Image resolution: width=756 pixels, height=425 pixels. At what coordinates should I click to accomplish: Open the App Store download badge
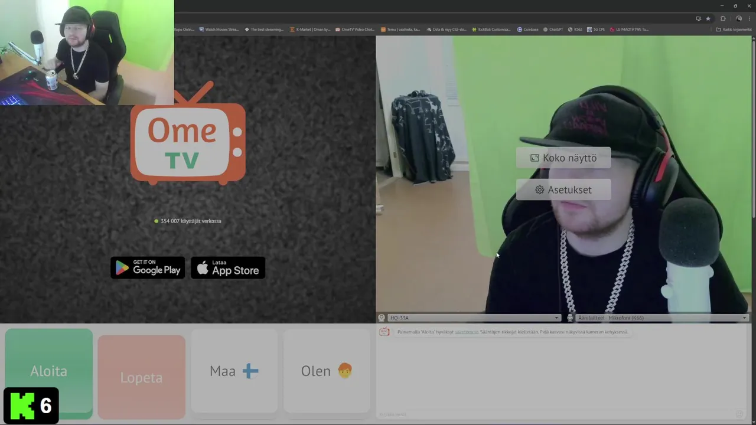pos(228,268)
